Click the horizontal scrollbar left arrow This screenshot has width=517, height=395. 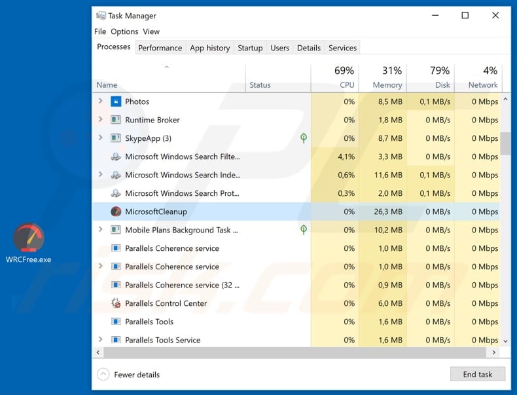98,352
